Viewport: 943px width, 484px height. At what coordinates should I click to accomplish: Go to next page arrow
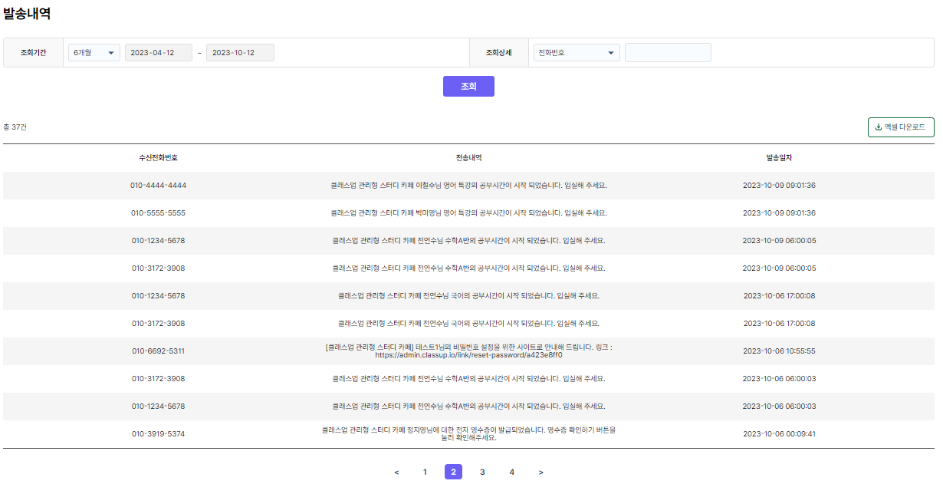point(540,472)
